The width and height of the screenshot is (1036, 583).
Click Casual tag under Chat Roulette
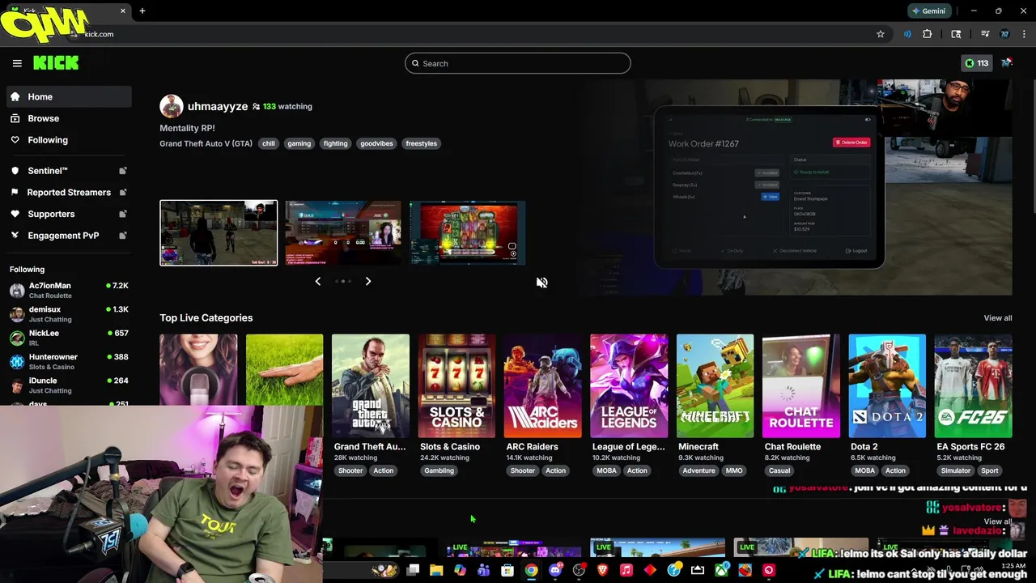[x=779, y=470]
